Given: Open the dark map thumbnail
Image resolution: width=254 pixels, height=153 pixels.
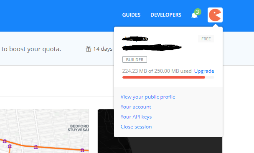Looking at the screenshot, I should (x=160, y=131).
